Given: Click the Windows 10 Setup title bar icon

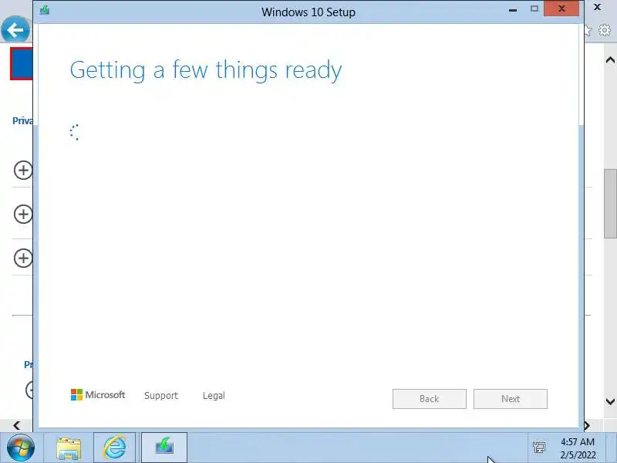Looking at the screenshot, I should click(45, 10).
